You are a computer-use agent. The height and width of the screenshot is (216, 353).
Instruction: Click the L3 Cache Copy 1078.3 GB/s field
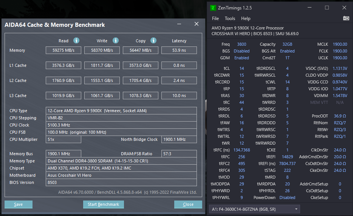[x=141, y=96]
